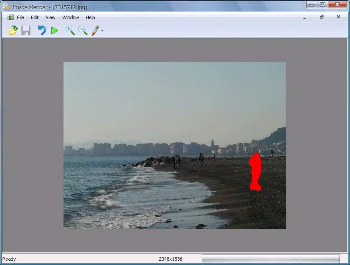
Task: Click the Image Mender title bar app icon
Action: coord(6,7)
